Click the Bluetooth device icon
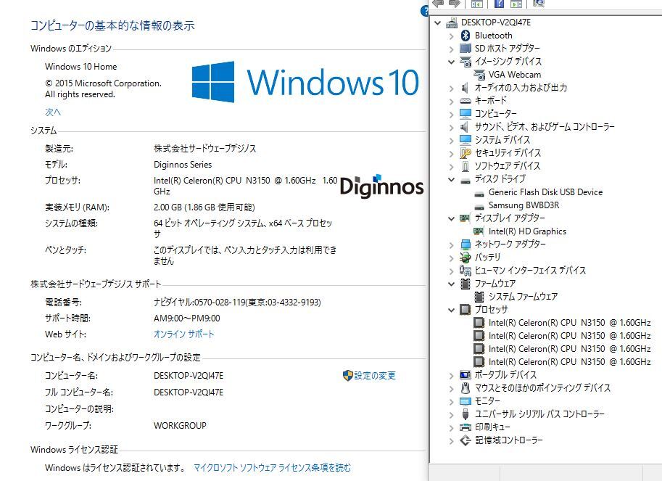The image size is (662, 481). pyautogui.click(x=466, y=36)
